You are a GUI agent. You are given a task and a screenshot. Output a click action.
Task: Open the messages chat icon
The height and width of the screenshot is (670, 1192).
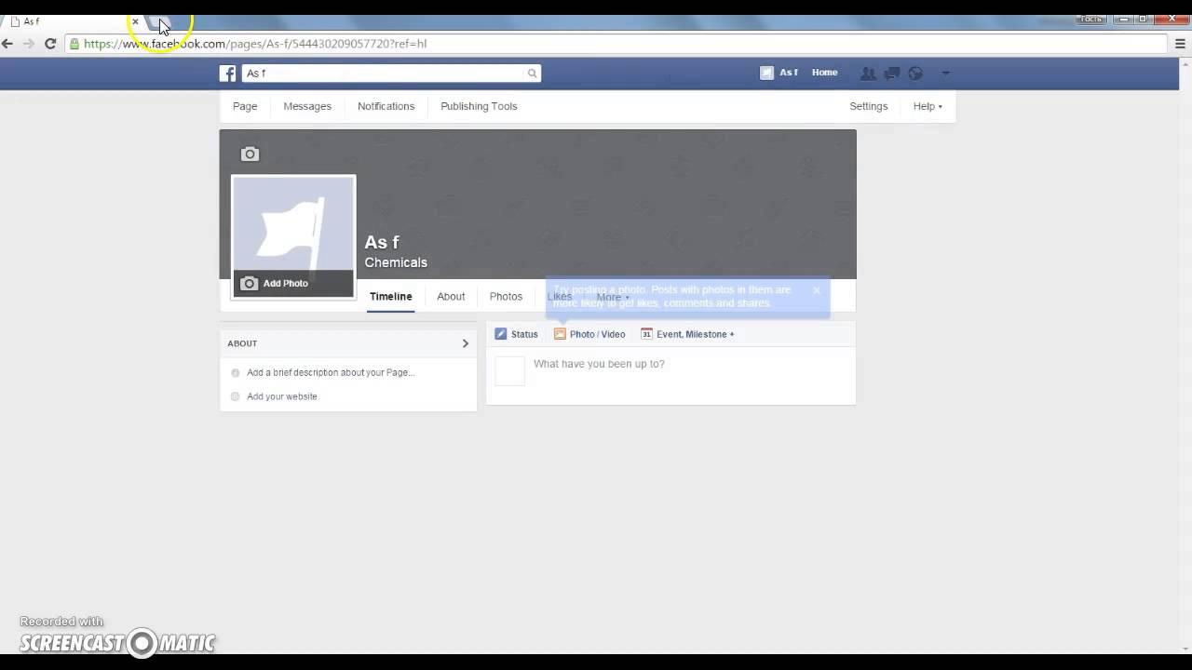(x=891, y=74)
